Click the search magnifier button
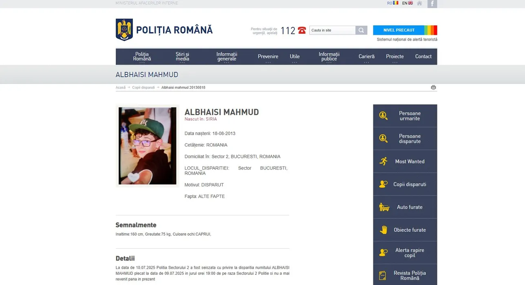 point(361,30)
